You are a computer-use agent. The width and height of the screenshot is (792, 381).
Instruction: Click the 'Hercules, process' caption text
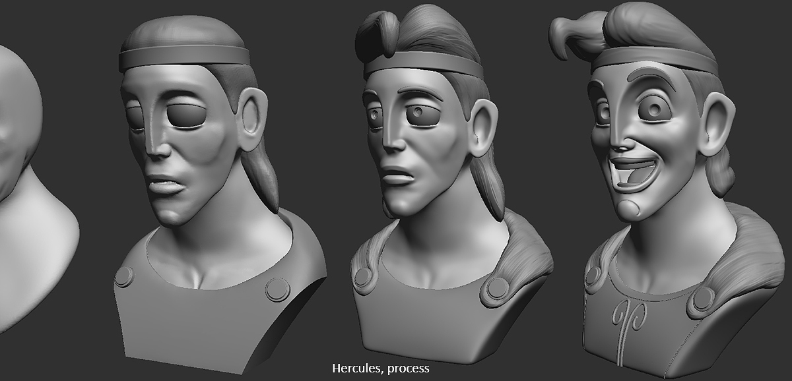point(380,368)
